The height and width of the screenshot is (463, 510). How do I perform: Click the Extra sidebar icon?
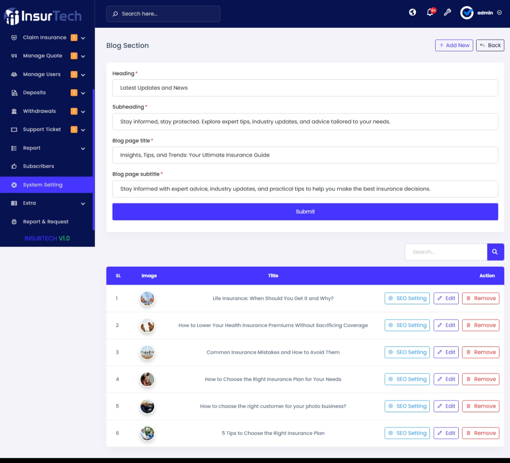point(14,203)
